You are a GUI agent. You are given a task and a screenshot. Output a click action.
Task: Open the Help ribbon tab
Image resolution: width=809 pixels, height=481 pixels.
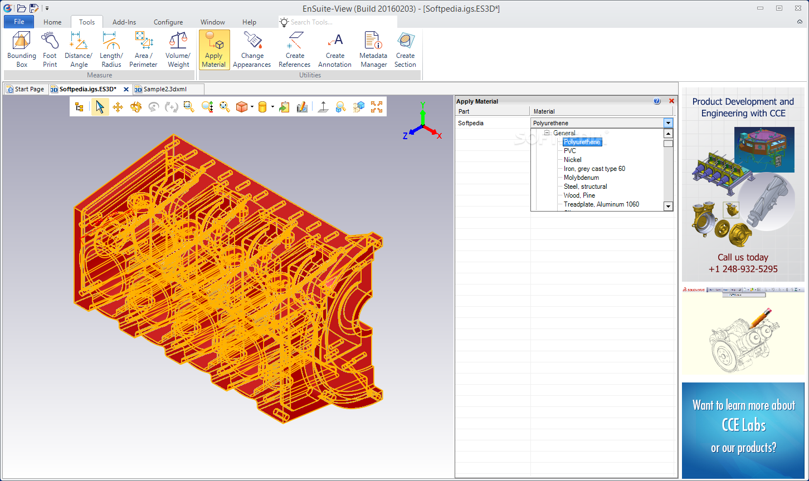click(250, 22)
